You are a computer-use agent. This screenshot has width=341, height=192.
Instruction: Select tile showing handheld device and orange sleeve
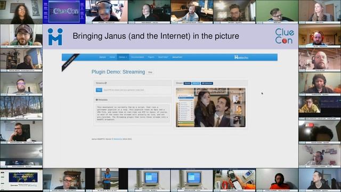coord(234,180)
